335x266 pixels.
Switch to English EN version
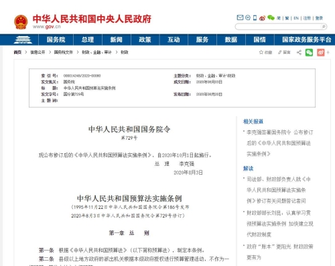296,18
